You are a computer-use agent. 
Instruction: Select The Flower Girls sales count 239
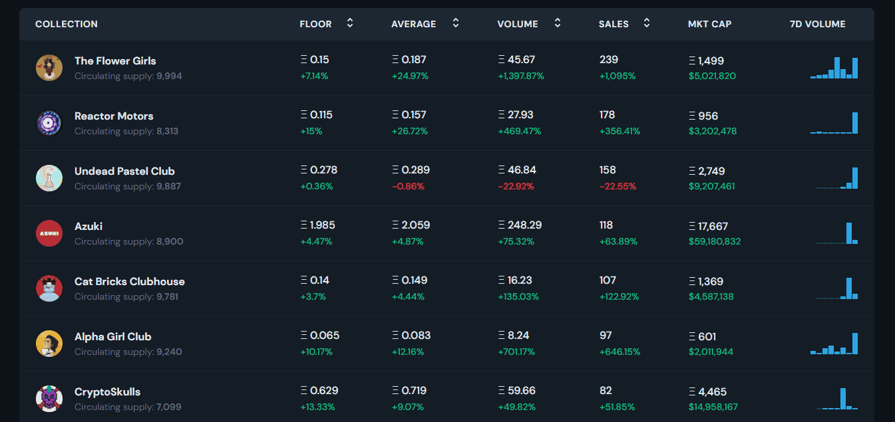tap(608, 60)
